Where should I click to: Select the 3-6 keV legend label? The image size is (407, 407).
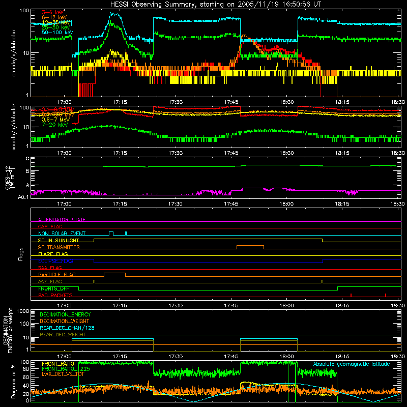[x=53, y=12]
